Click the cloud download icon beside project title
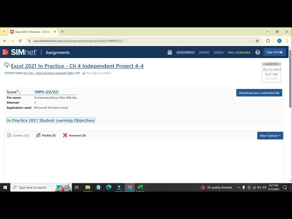 point(7,65)
